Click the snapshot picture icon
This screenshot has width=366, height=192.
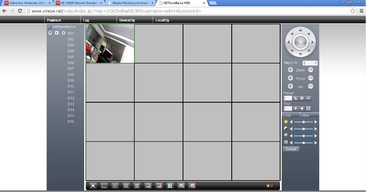[170, 186]
